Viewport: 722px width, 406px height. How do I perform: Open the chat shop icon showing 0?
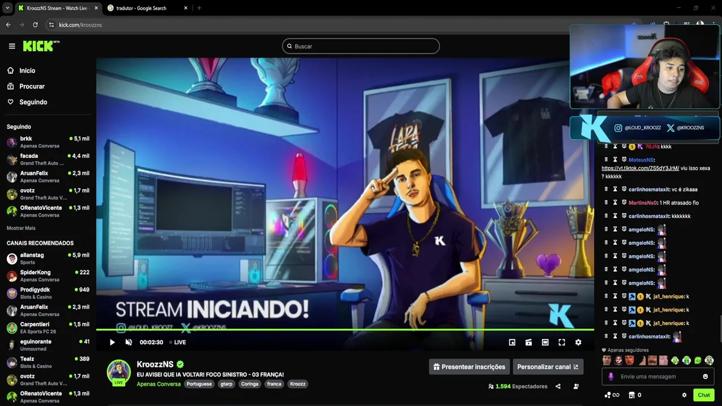(x=635, y=395)
